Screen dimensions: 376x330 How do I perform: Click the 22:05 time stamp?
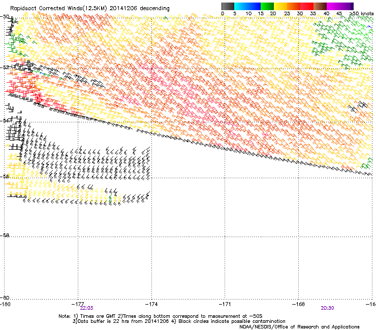(x=86, y=308)
